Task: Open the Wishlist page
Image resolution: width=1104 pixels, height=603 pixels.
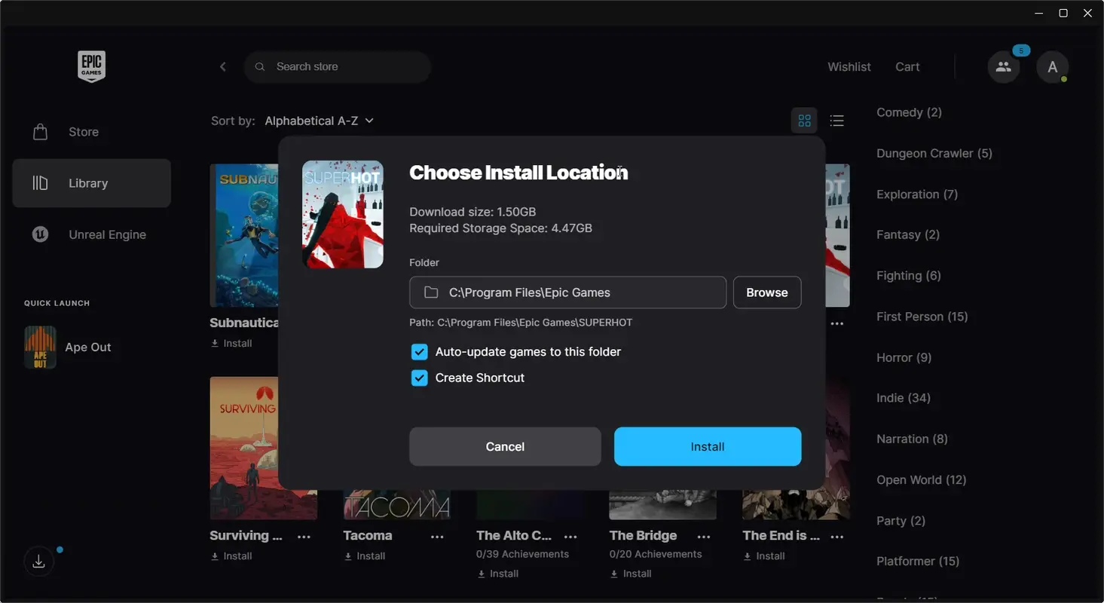Action: pos(849,66)
